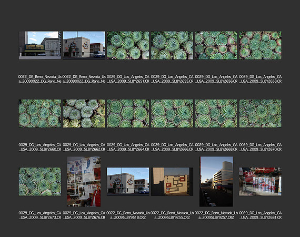Open the vertical parking garage photo 5L8Y9257

click(216, 182)
